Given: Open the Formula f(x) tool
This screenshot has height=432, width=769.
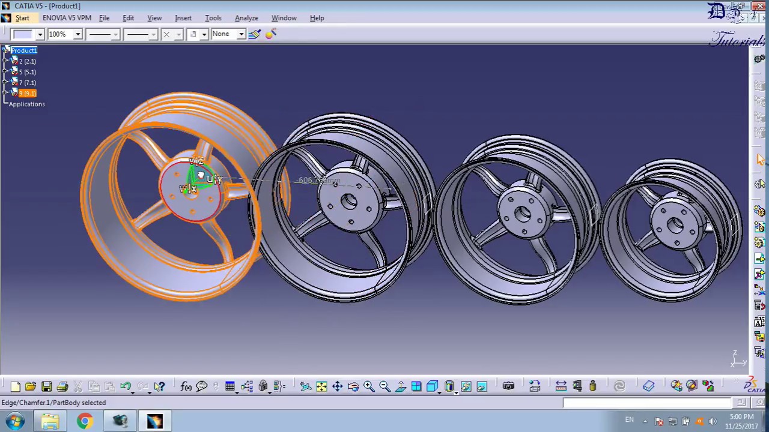Looking at the screenshot, I should [x=186, y=386].
